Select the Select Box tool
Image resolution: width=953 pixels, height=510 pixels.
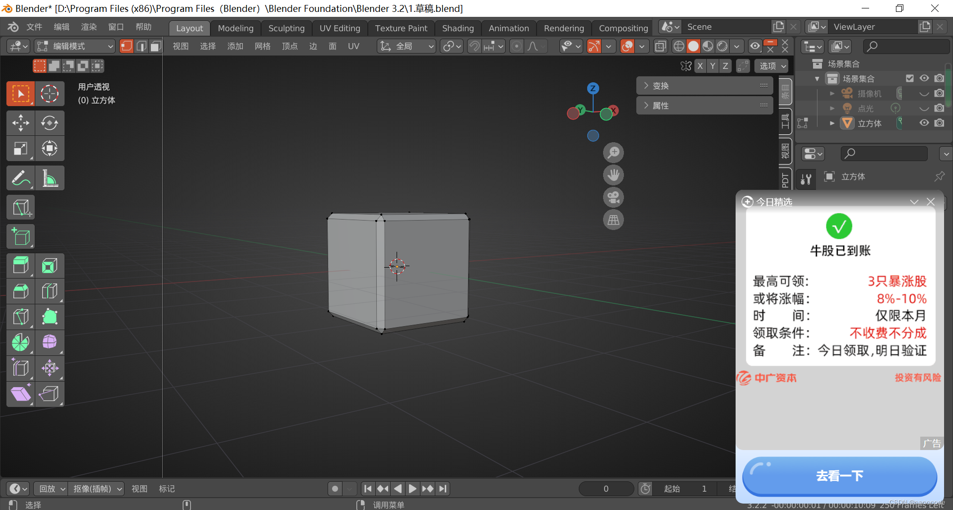tap(20, 94)
